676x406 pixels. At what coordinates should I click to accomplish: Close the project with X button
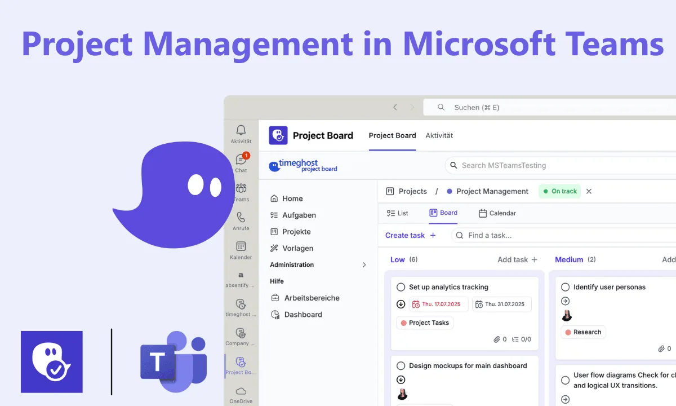click(x=589, y=191)
